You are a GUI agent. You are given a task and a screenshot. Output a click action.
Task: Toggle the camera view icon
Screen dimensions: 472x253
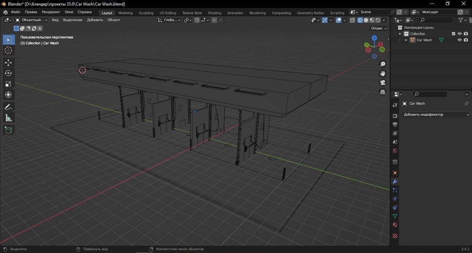coord(383,82)
